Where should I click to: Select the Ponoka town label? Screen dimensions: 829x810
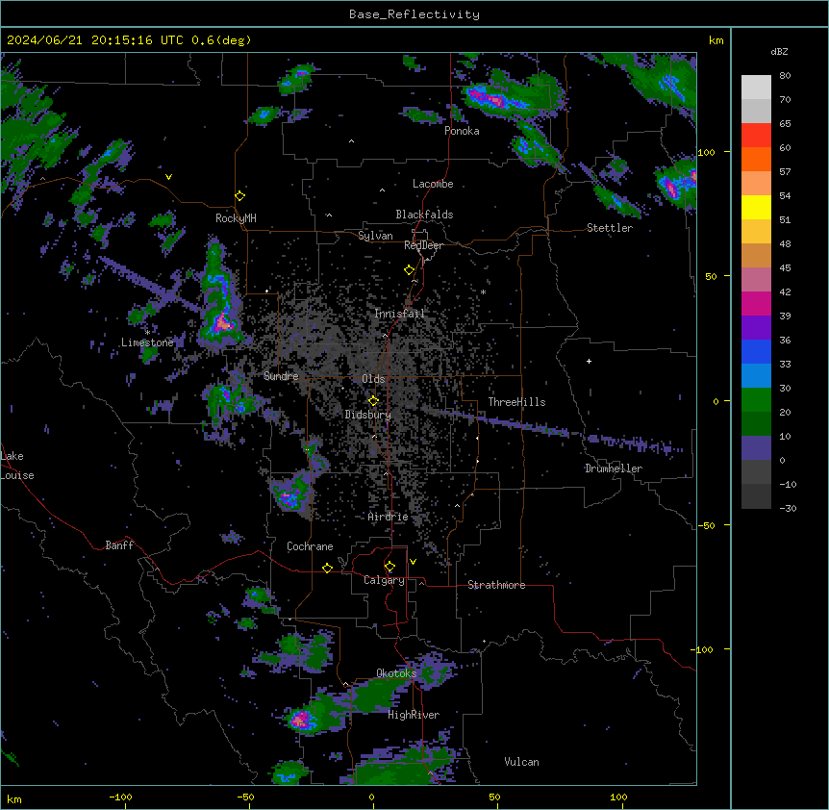pyautogui.click(x=462, y=131)
